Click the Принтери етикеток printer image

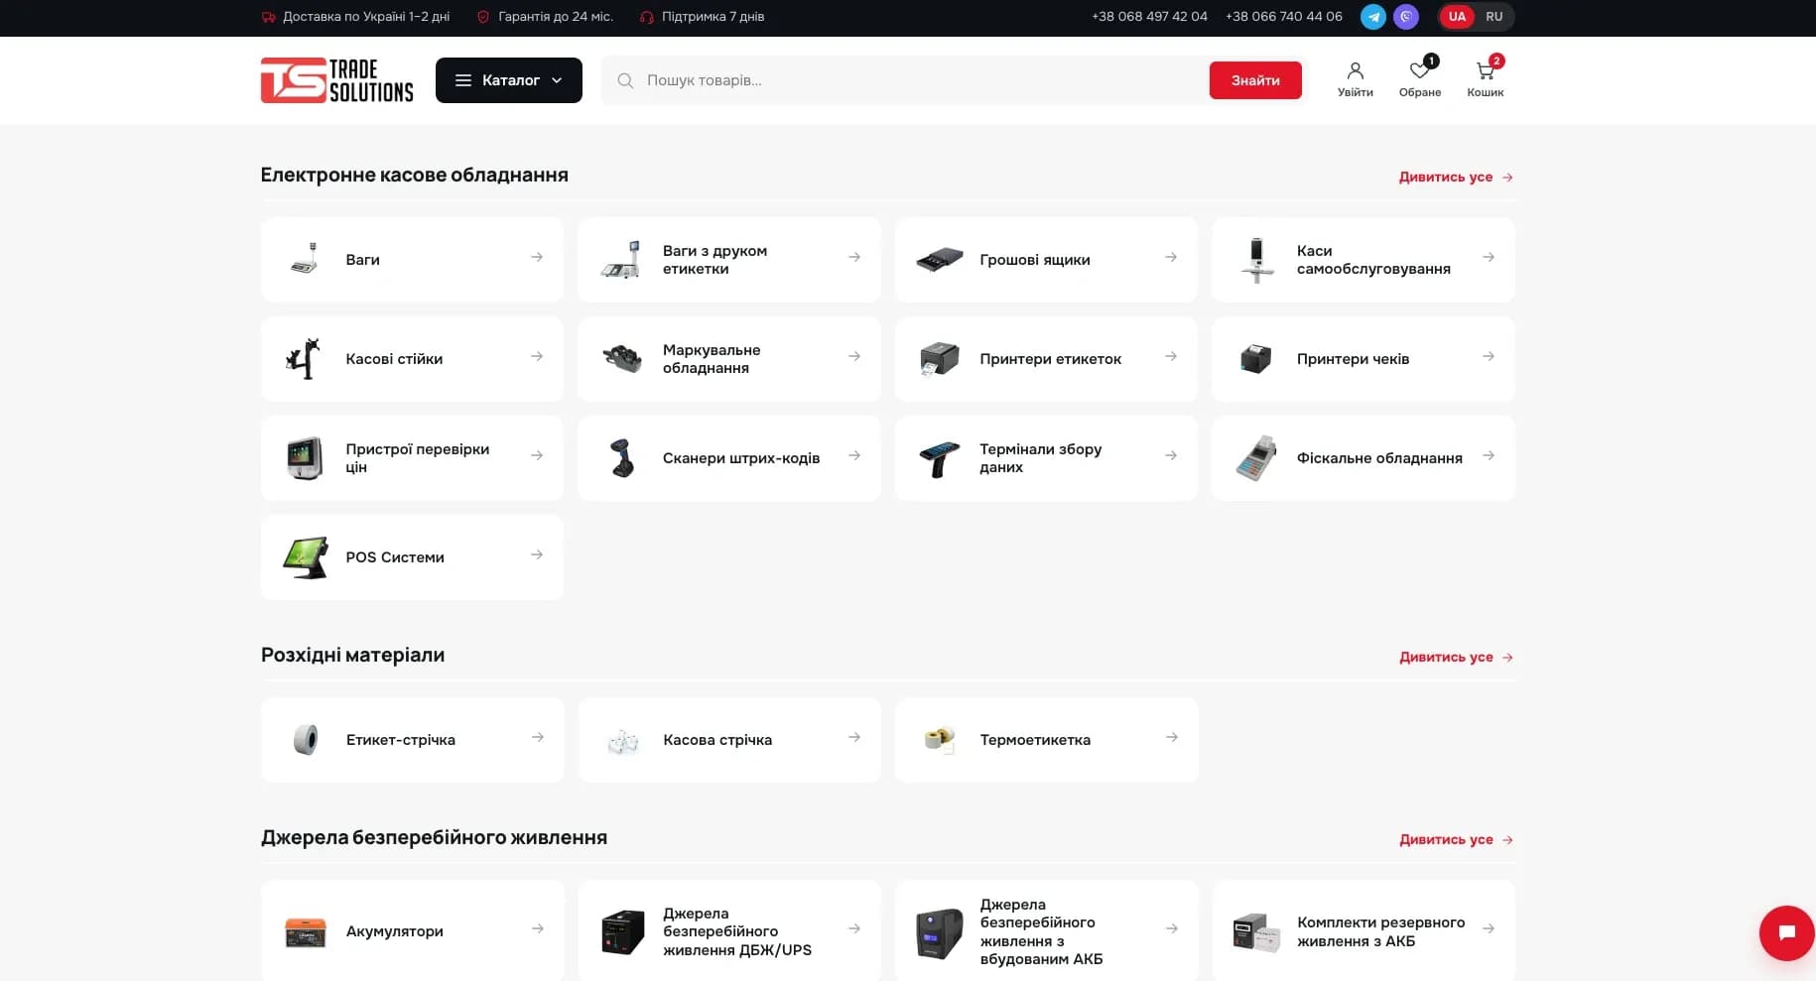939,358
